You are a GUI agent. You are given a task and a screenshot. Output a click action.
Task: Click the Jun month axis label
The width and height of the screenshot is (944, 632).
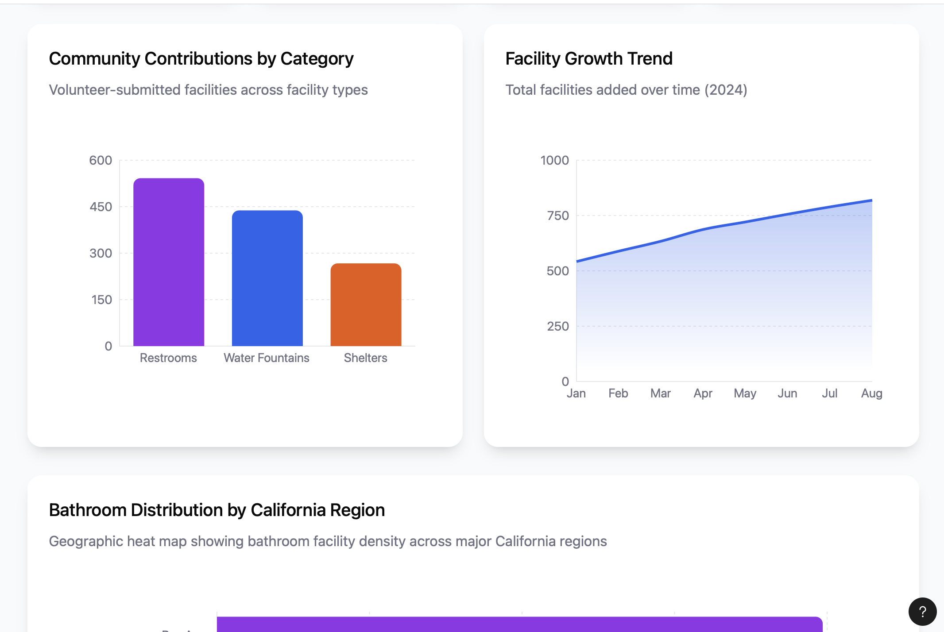pos(787,393)
